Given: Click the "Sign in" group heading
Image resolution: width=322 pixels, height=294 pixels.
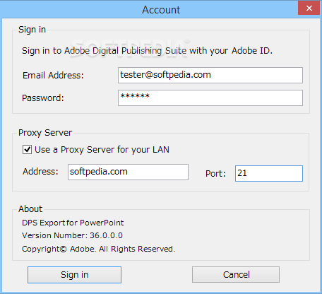Looking at the screenshot, I should coord(32,30).
